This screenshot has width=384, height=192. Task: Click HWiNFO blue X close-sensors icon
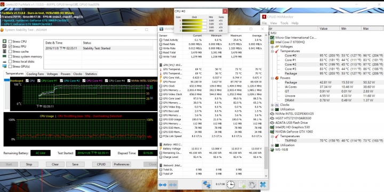[263, 185]
